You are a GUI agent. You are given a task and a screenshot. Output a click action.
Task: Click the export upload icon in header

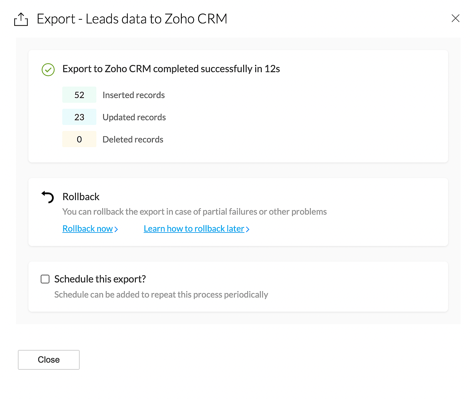coord(21,19)
